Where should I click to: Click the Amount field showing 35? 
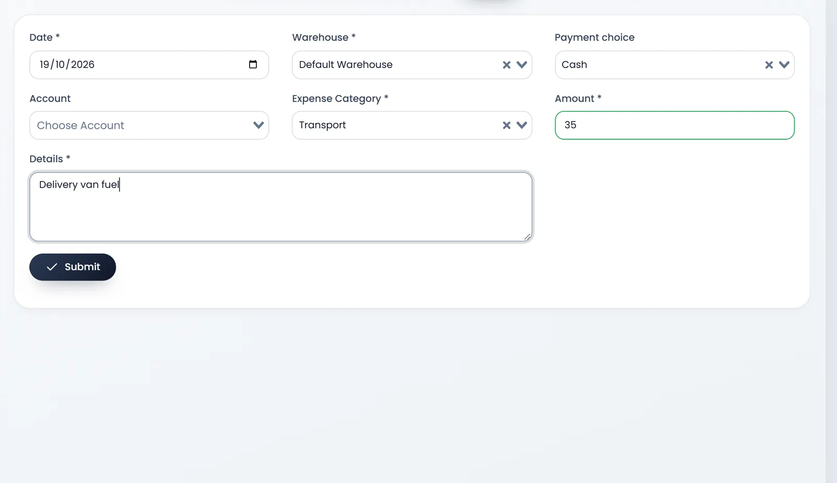(674, 125)
